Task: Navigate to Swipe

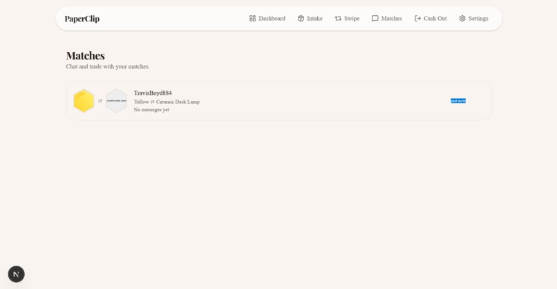Action: [347, 19]
